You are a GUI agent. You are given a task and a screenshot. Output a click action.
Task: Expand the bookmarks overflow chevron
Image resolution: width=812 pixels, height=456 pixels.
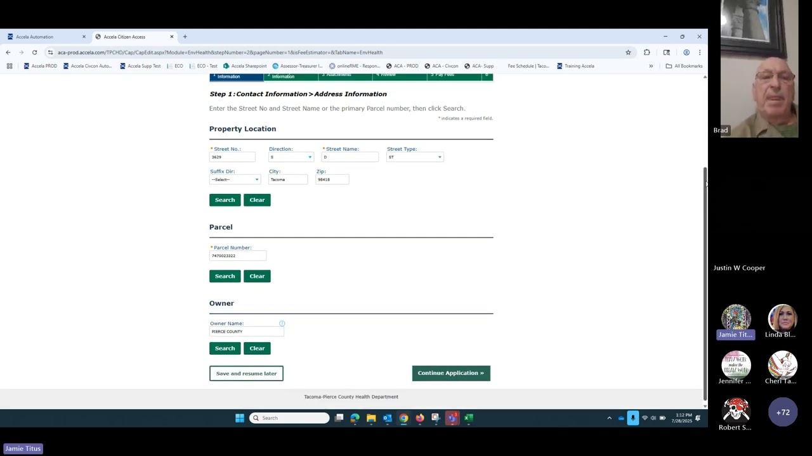tap(651, 66)
